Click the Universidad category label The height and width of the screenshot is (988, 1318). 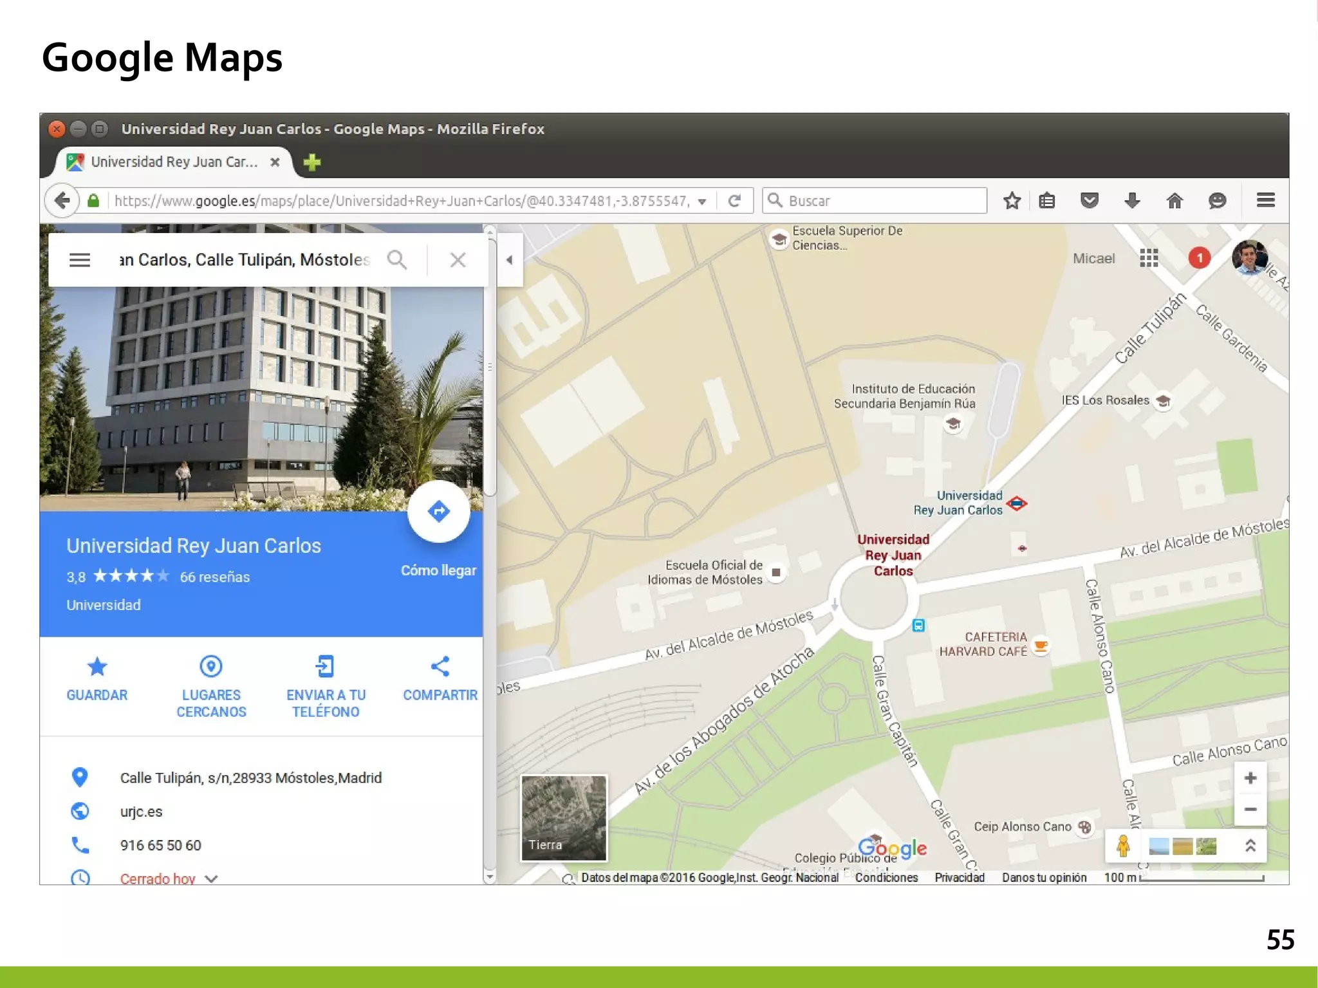tap(103, 605)
